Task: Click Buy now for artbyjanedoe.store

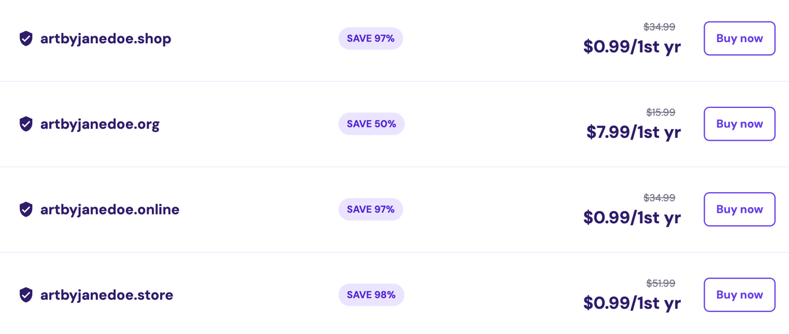Action: pos(739,295)
